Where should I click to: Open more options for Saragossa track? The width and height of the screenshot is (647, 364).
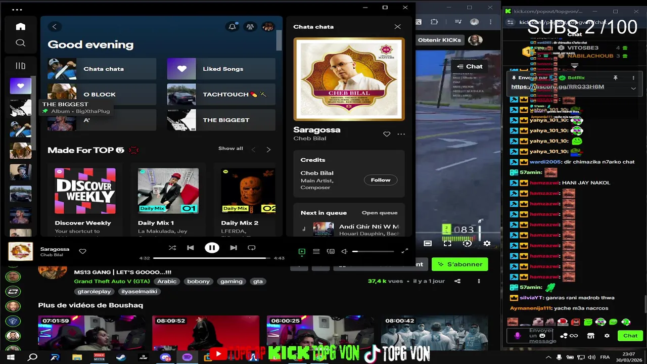click(401, 134)
